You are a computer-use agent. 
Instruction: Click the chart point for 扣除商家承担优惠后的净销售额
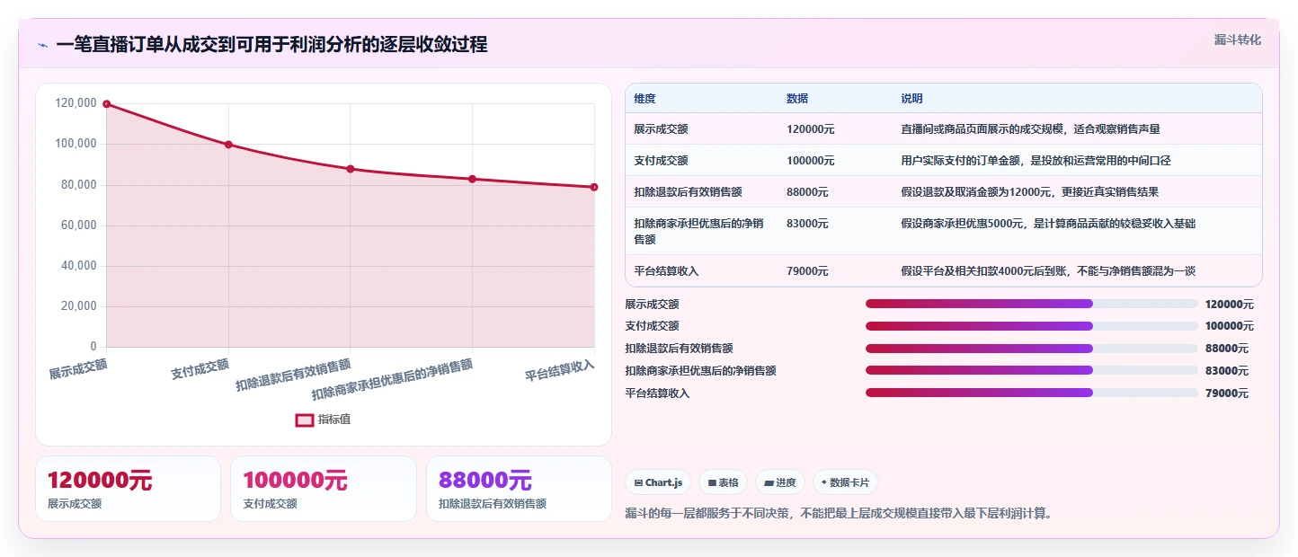coord(472,179)
